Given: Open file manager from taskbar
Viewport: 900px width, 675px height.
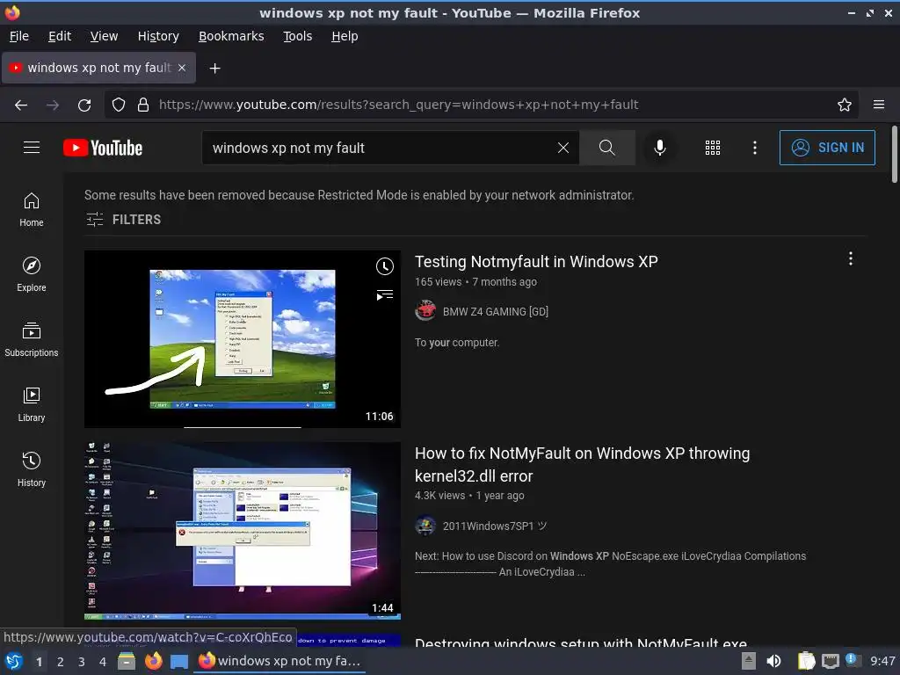Looking at the screenshot, I should pyautogui.click(x=127, y=661).
